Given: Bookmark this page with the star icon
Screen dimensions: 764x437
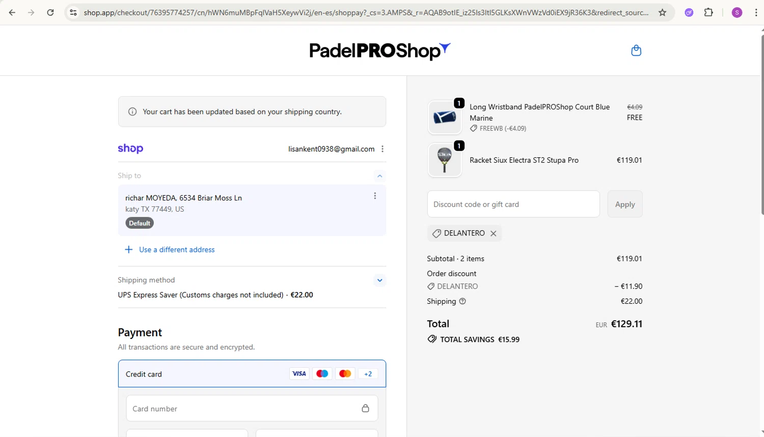Looking at the screenshot, I should [662, 13].
